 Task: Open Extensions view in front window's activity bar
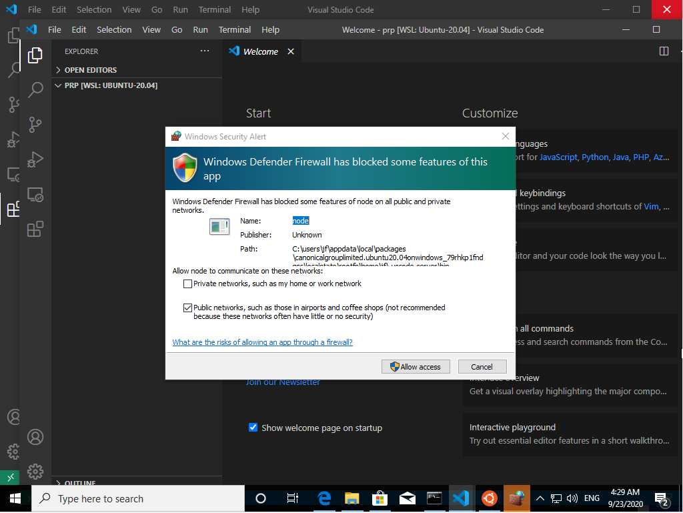(x=35, y=229)
